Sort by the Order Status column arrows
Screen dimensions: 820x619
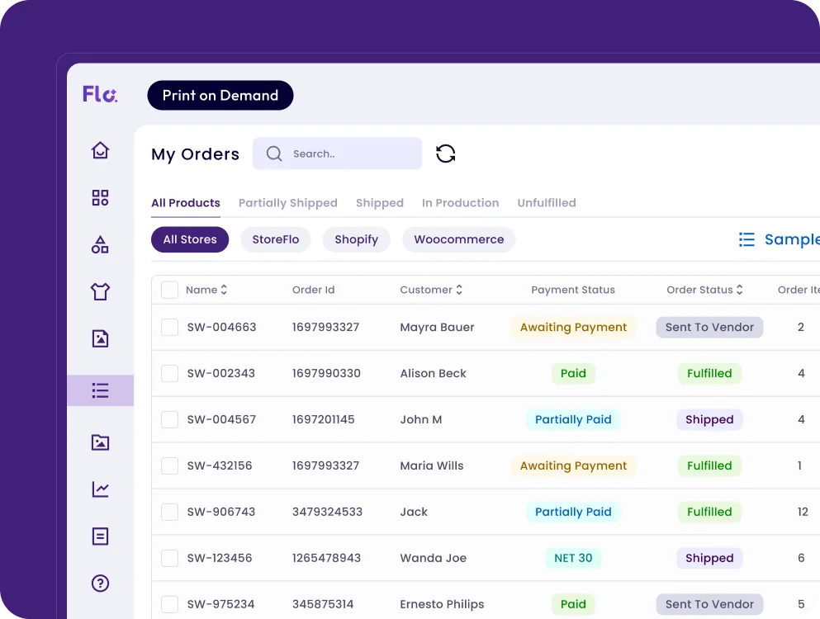(x=739, y=290)
